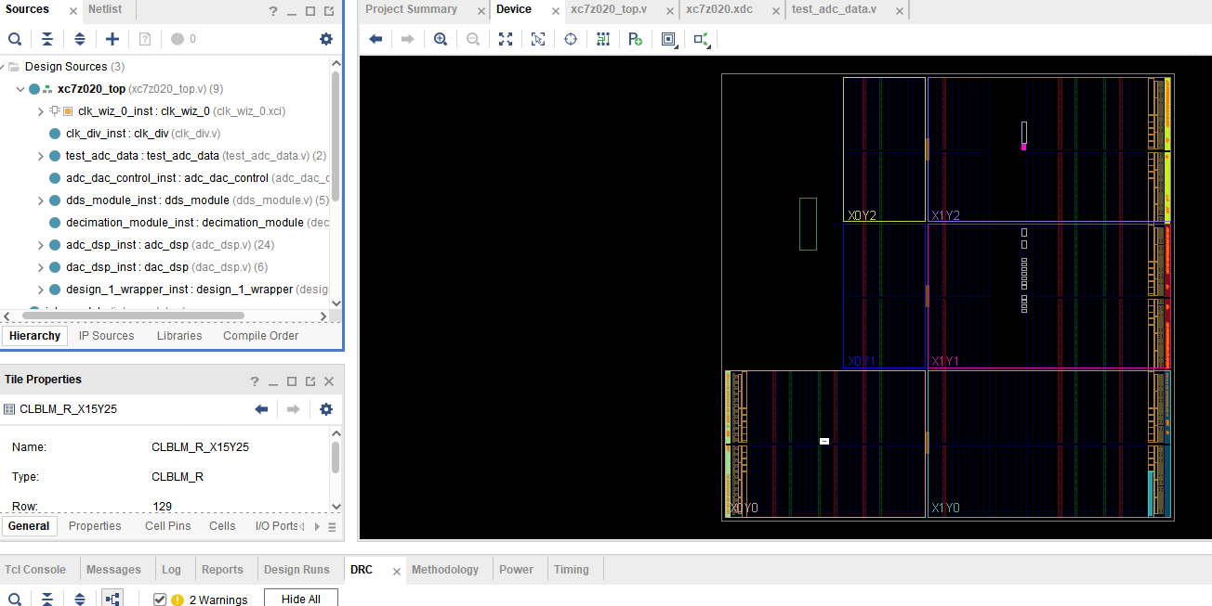Expand the adc_dsp_inst entry

pos(40,245)
